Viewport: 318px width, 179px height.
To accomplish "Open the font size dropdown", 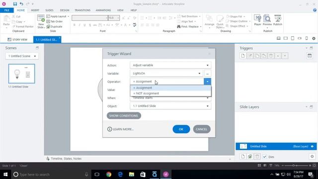I will click(118, 18).
